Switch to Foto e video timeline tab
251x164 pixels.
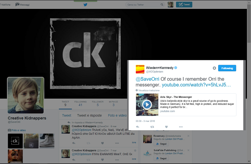pyautogui.click(x=117, y=116)
